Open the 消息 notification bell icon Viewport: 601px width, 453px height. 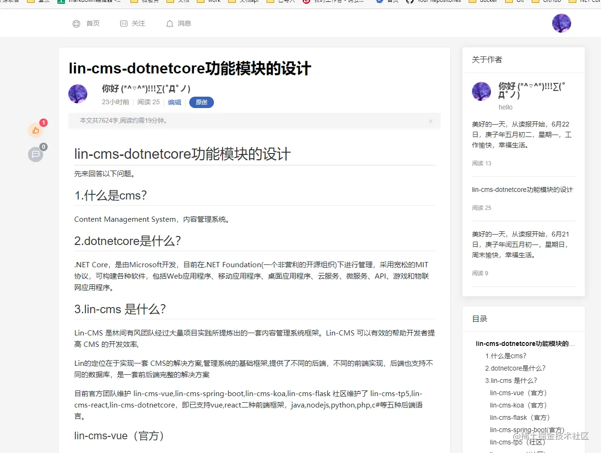pyautogui.click(x=170, y=24)
